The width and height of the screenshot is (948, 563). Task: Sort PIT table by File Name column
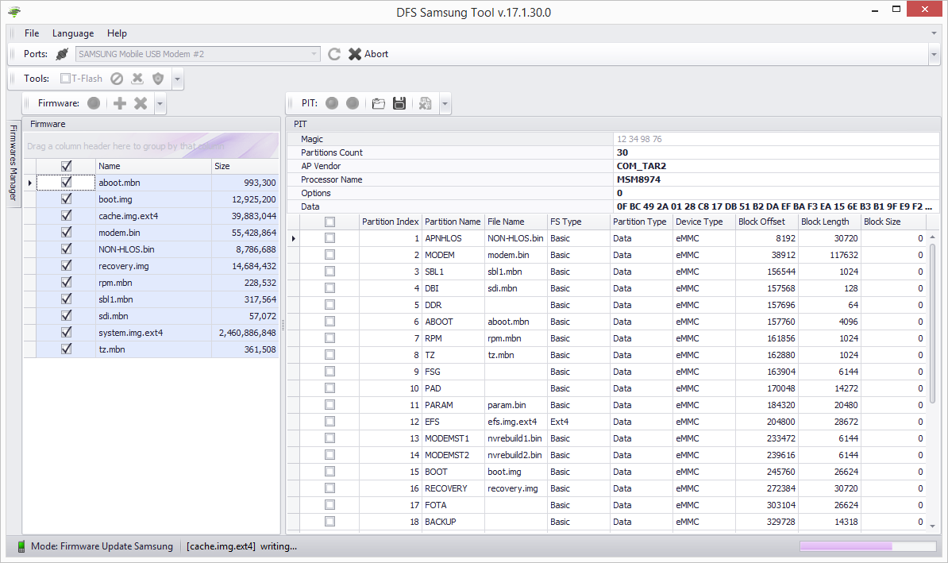(x=516, y=222)
